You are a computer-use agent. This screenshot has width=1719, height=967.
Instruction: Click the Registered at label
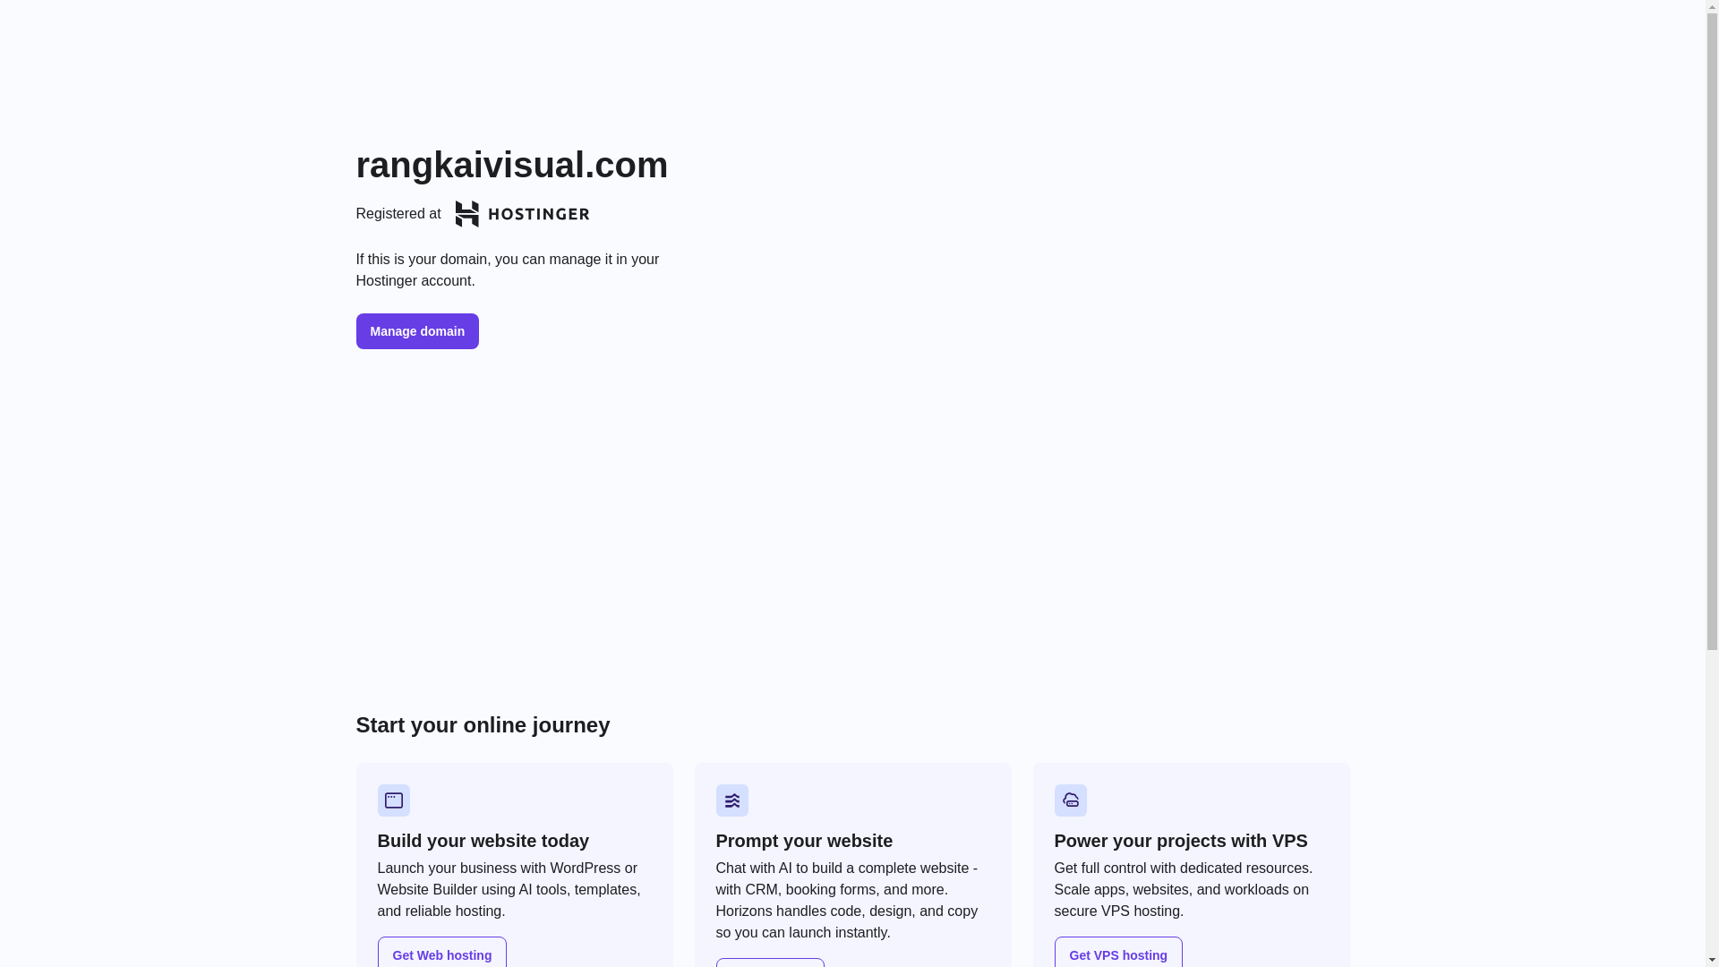pyautogui.click(x=398, y=214)
